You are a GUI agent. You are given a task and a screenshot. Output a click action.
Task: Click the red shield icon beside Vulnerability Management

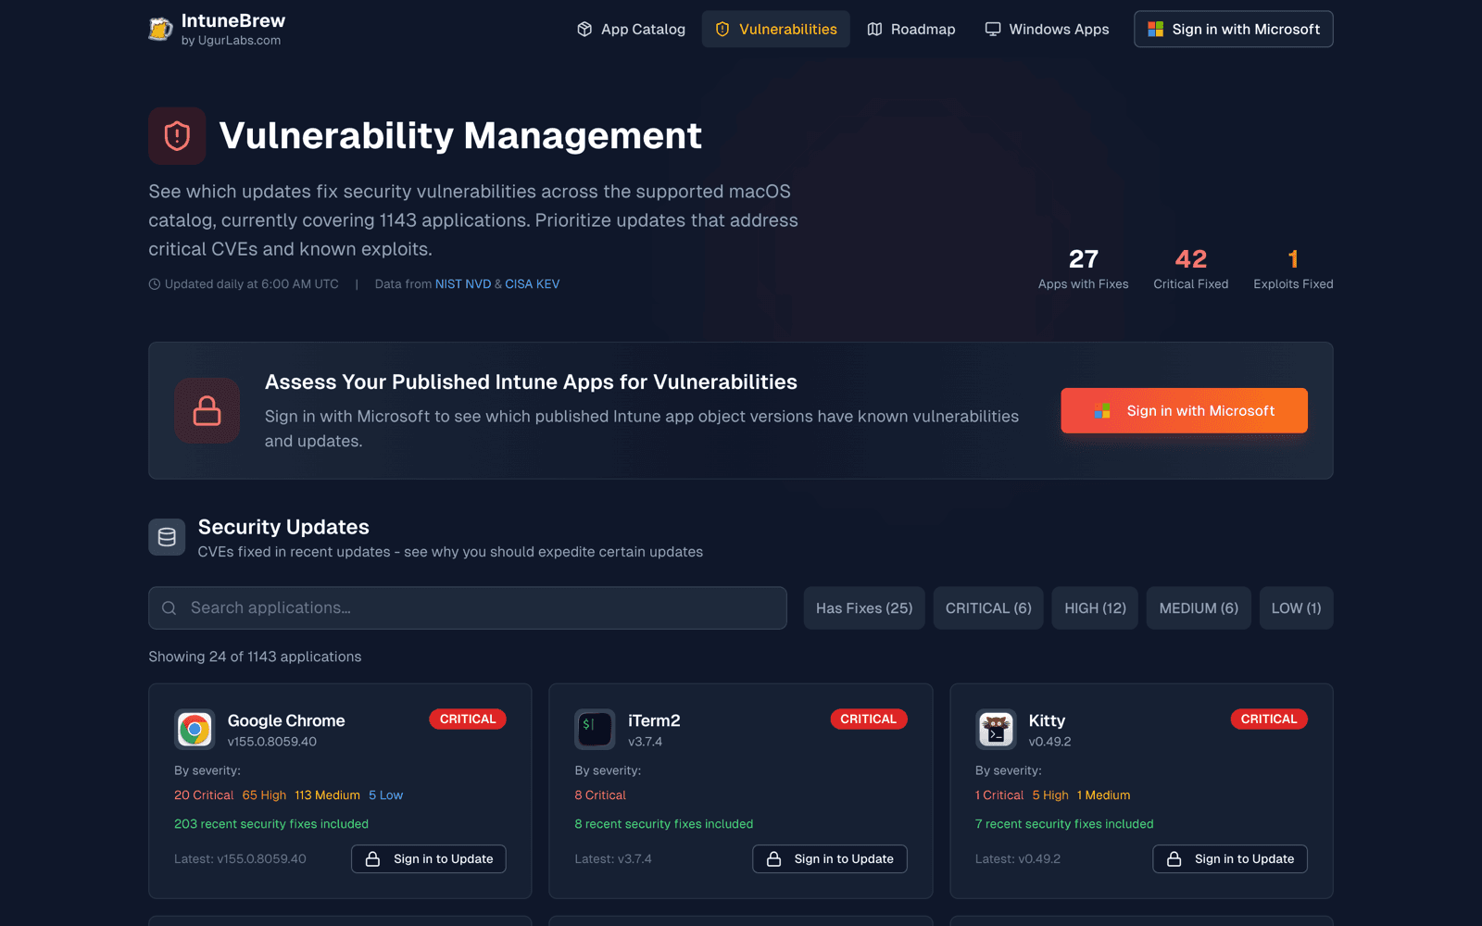pos(177,136)
